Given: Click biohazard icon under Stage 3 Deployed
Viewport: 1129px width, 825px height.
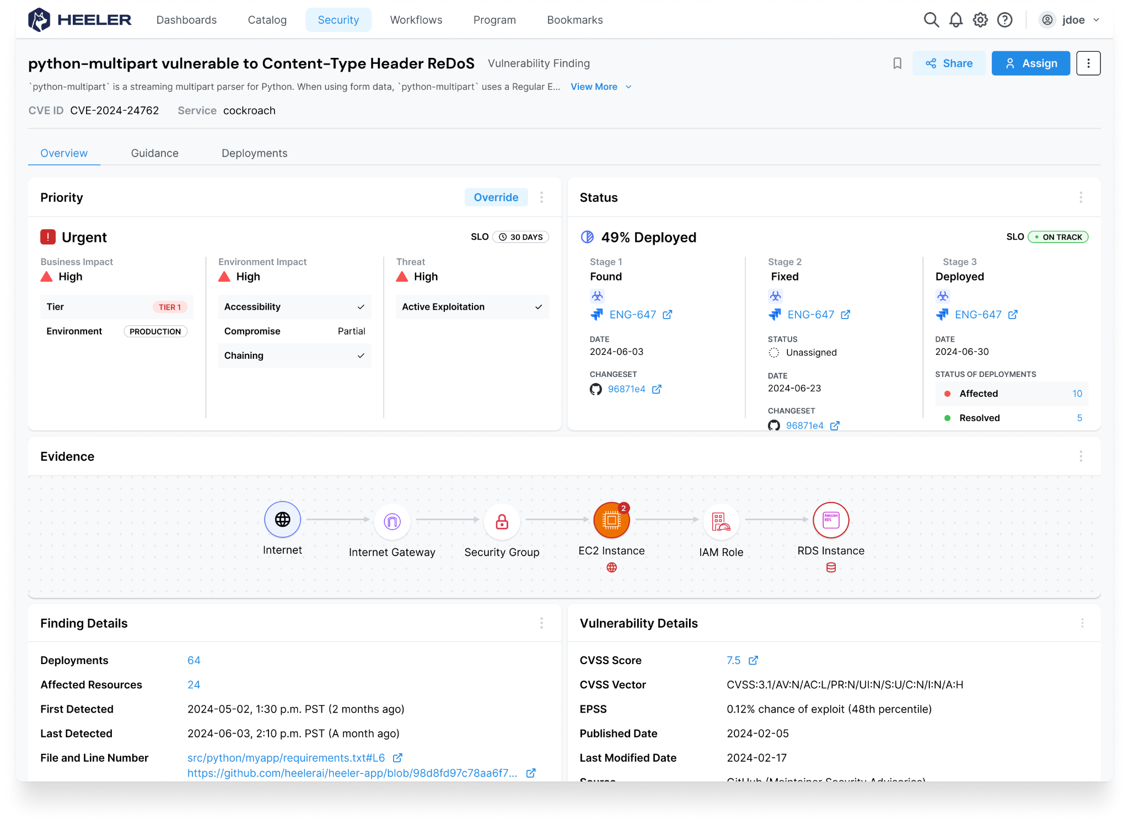Looking at the screenshot, I should (x=943, y=296).
